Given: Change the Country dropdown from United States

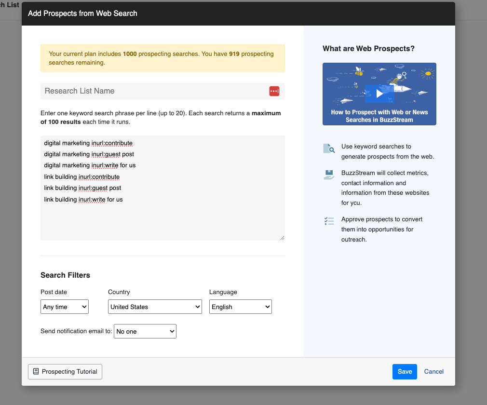Looking at the screenshot, I should coord(155,306).
